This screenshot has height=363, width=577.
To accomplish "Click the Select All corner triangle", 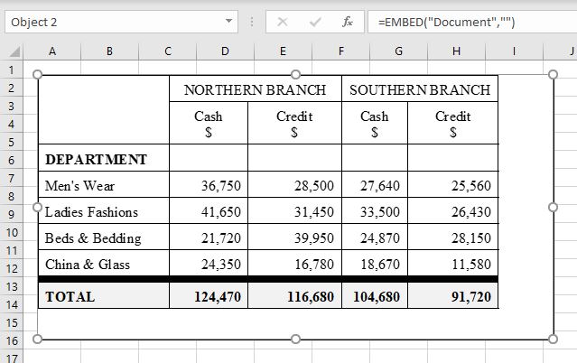I will pyautogui.click(x=14, y=52).
